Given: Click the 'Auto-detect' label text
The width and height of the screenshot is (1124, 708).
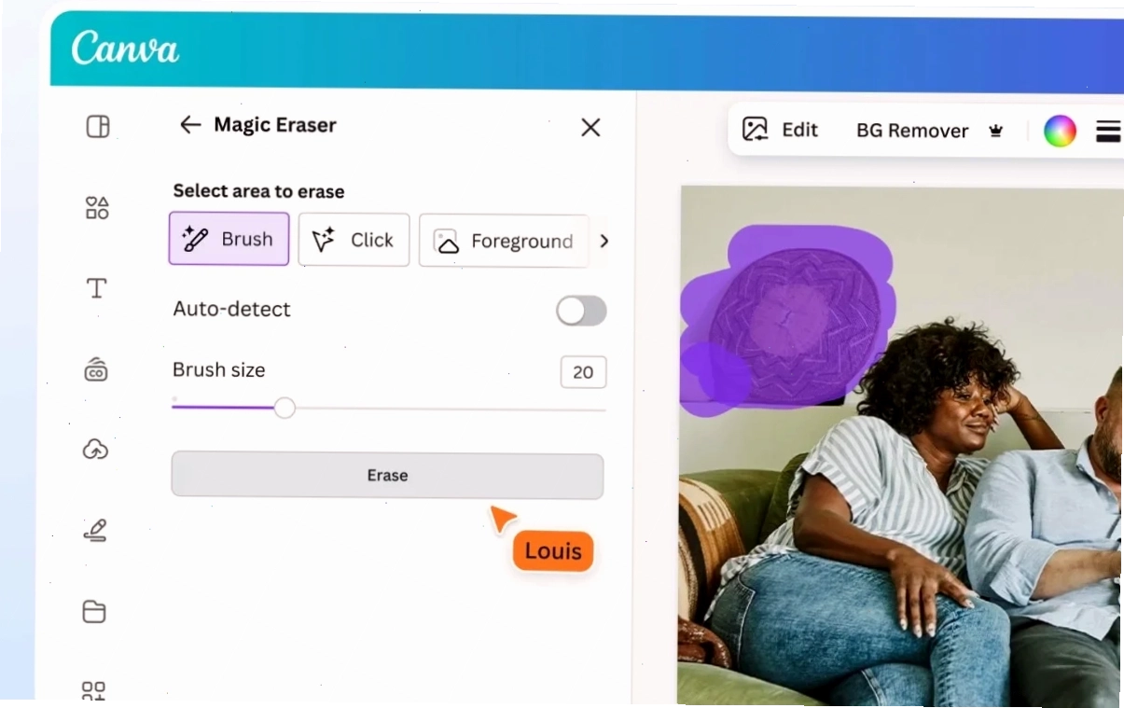Looking at the screenshot, I should click(x=231, y=309).
